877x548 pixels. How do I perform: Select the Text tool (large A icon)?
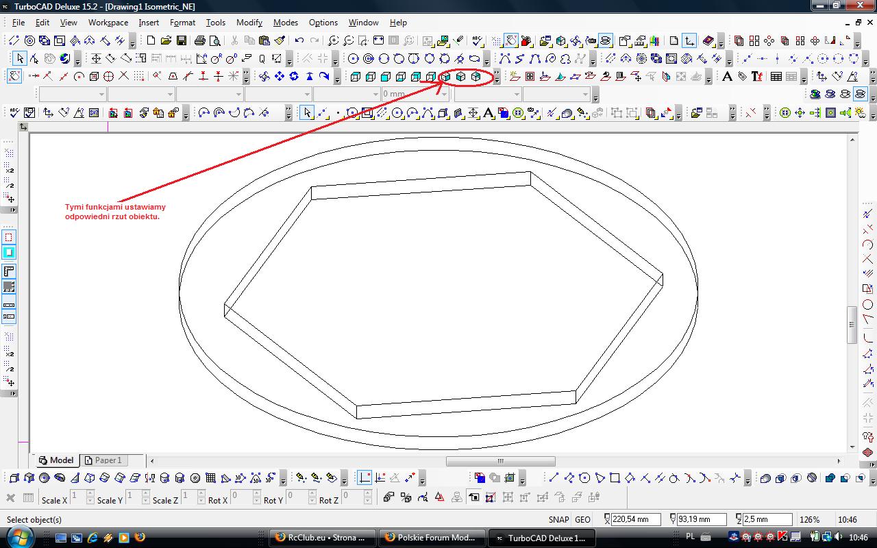[x=727, y=77]
